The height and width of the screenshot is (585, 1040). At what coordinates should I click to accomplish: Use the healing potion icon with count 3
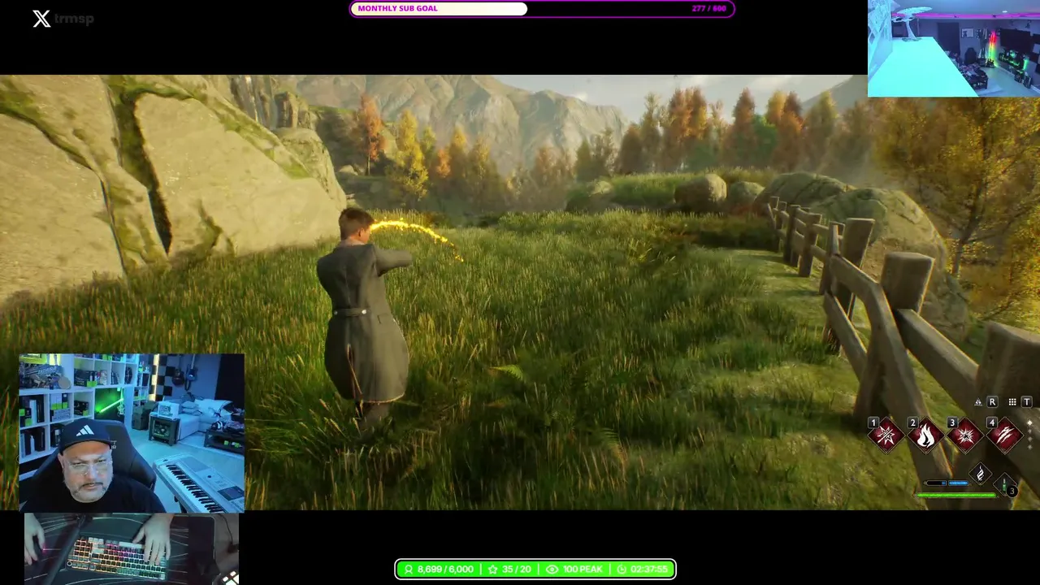[1005, 486]
